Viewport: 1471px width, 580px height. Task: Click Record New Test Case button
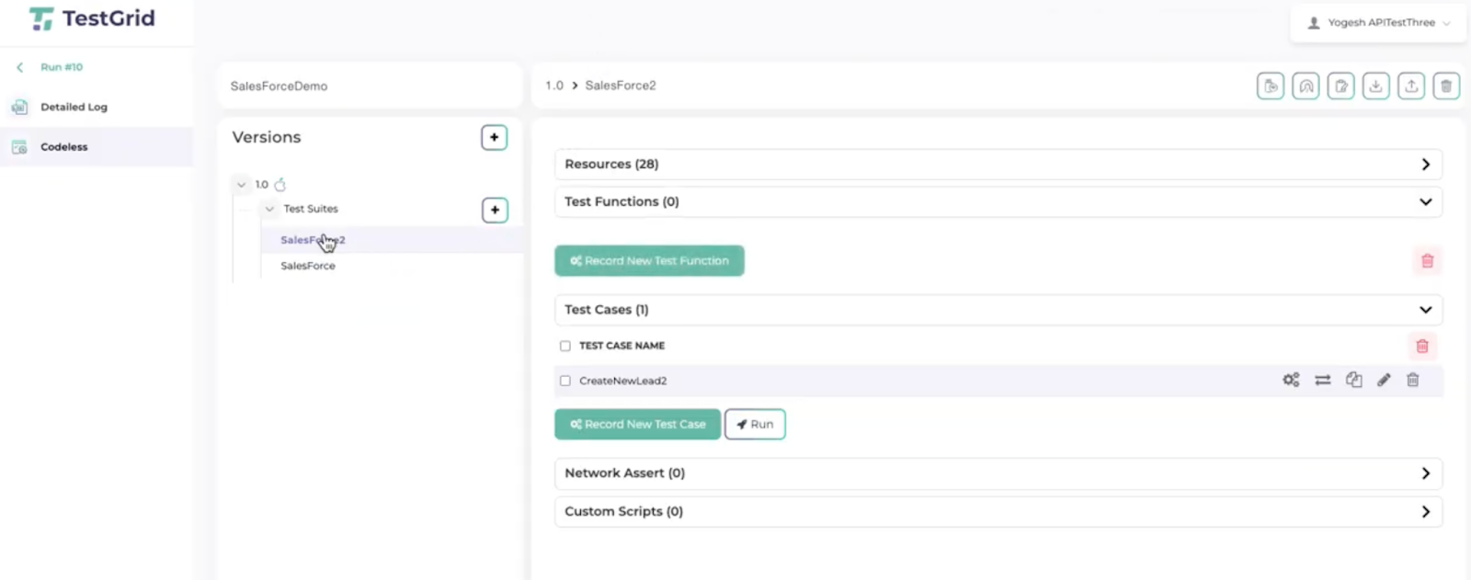click(637, 425)
